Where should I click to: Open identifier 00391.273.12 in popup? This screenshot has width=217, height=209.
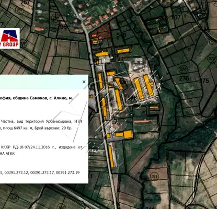click(16, 173)
